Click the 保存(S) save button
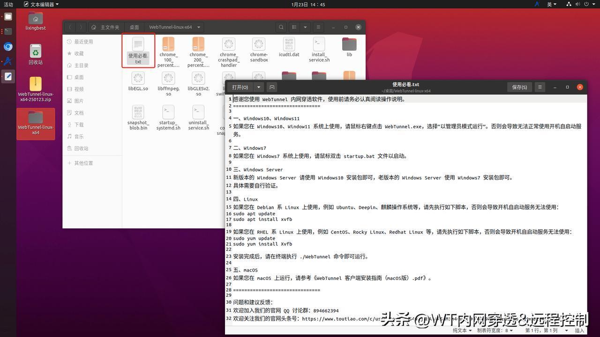 click(x=519, y=87)
